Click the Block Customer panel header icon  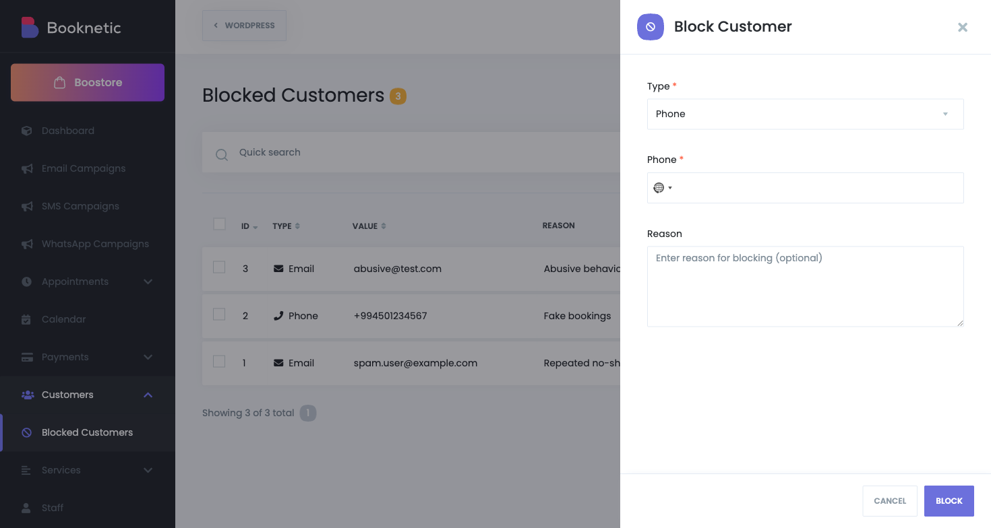pos(650,27)
